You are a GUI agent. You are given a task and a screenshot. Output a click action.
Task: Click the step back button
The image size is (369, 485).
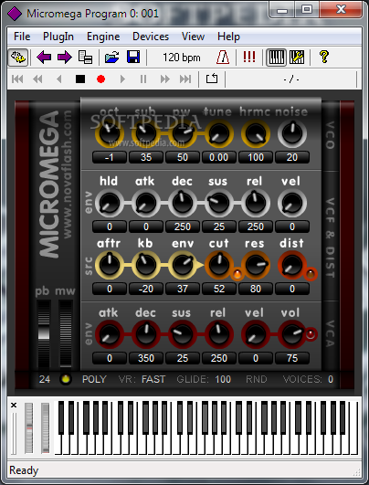tap(58, 79)
